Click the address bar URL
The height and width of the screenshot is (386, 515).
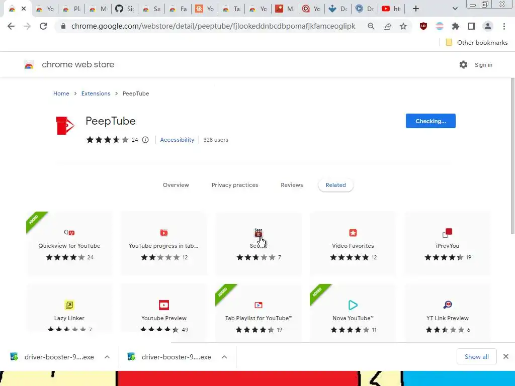pos(213,26)
